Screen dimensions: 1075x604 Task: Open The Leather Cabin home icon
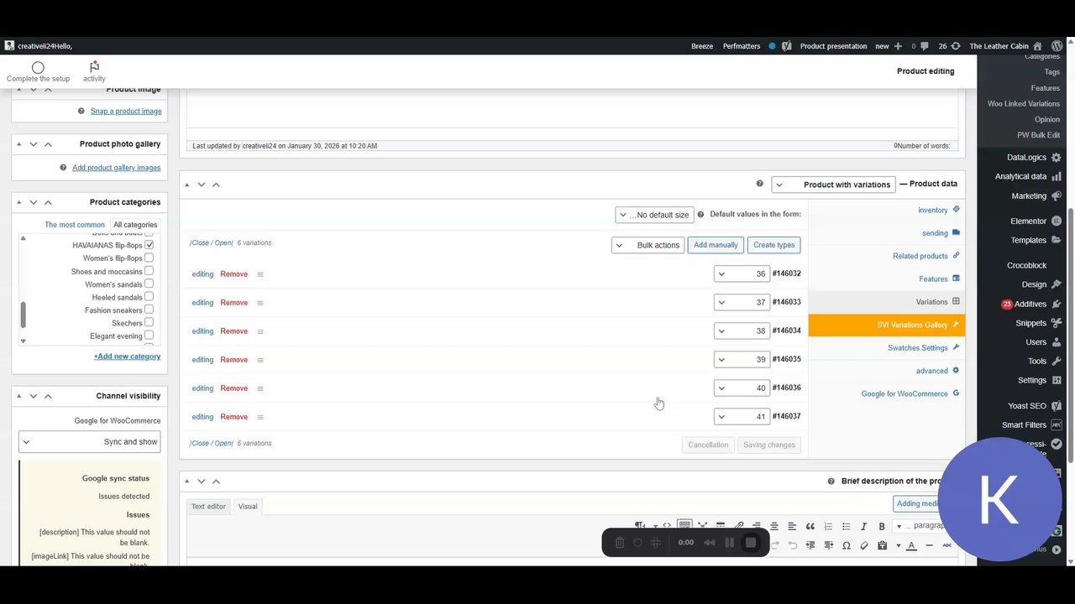[x=1038, y=46]
